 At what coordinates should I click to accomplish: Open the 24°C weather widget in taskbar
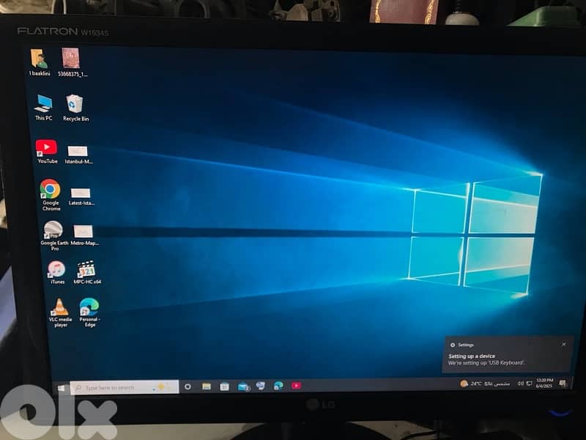coord(471,384)
